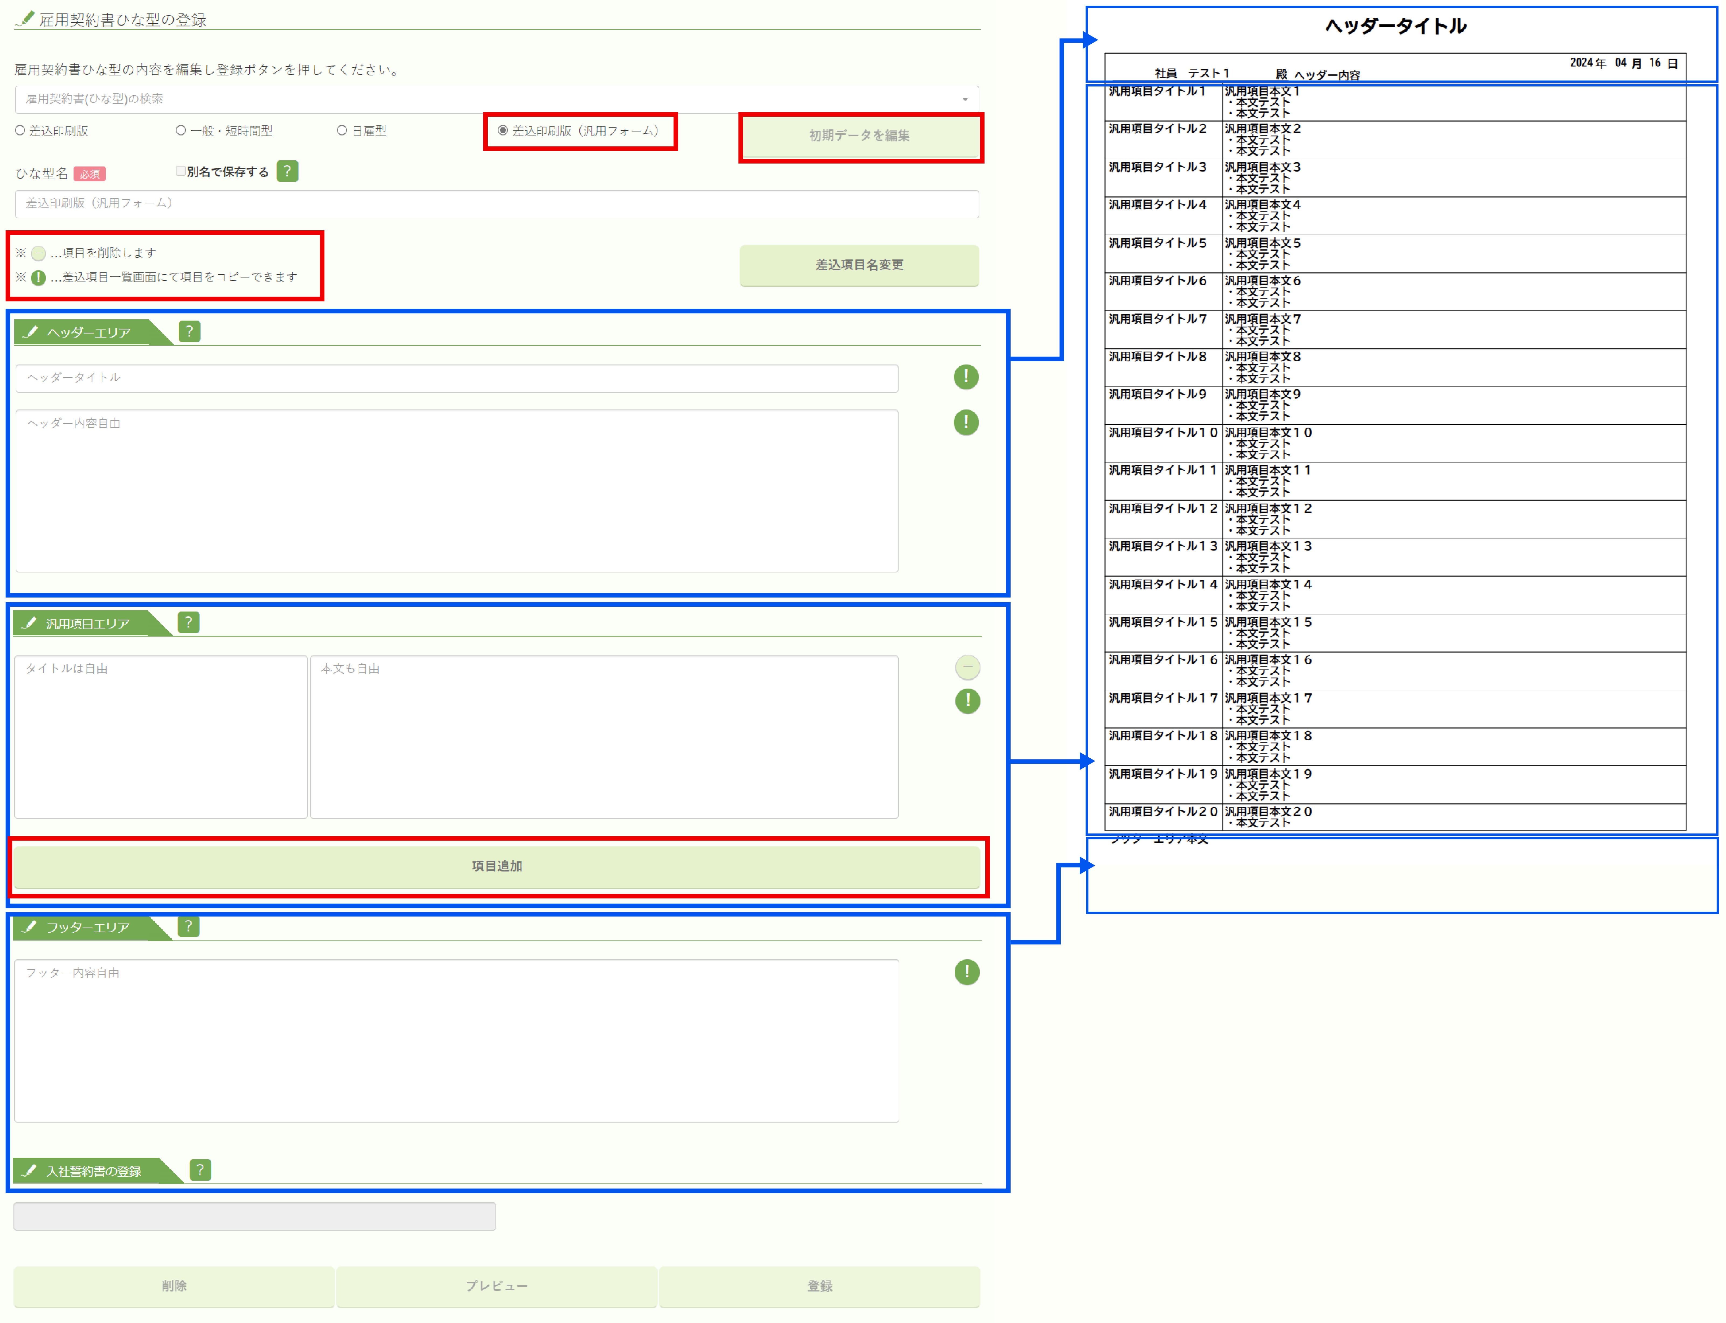Click the 入社誓約書の登録 section tab

coord(98,1171)
